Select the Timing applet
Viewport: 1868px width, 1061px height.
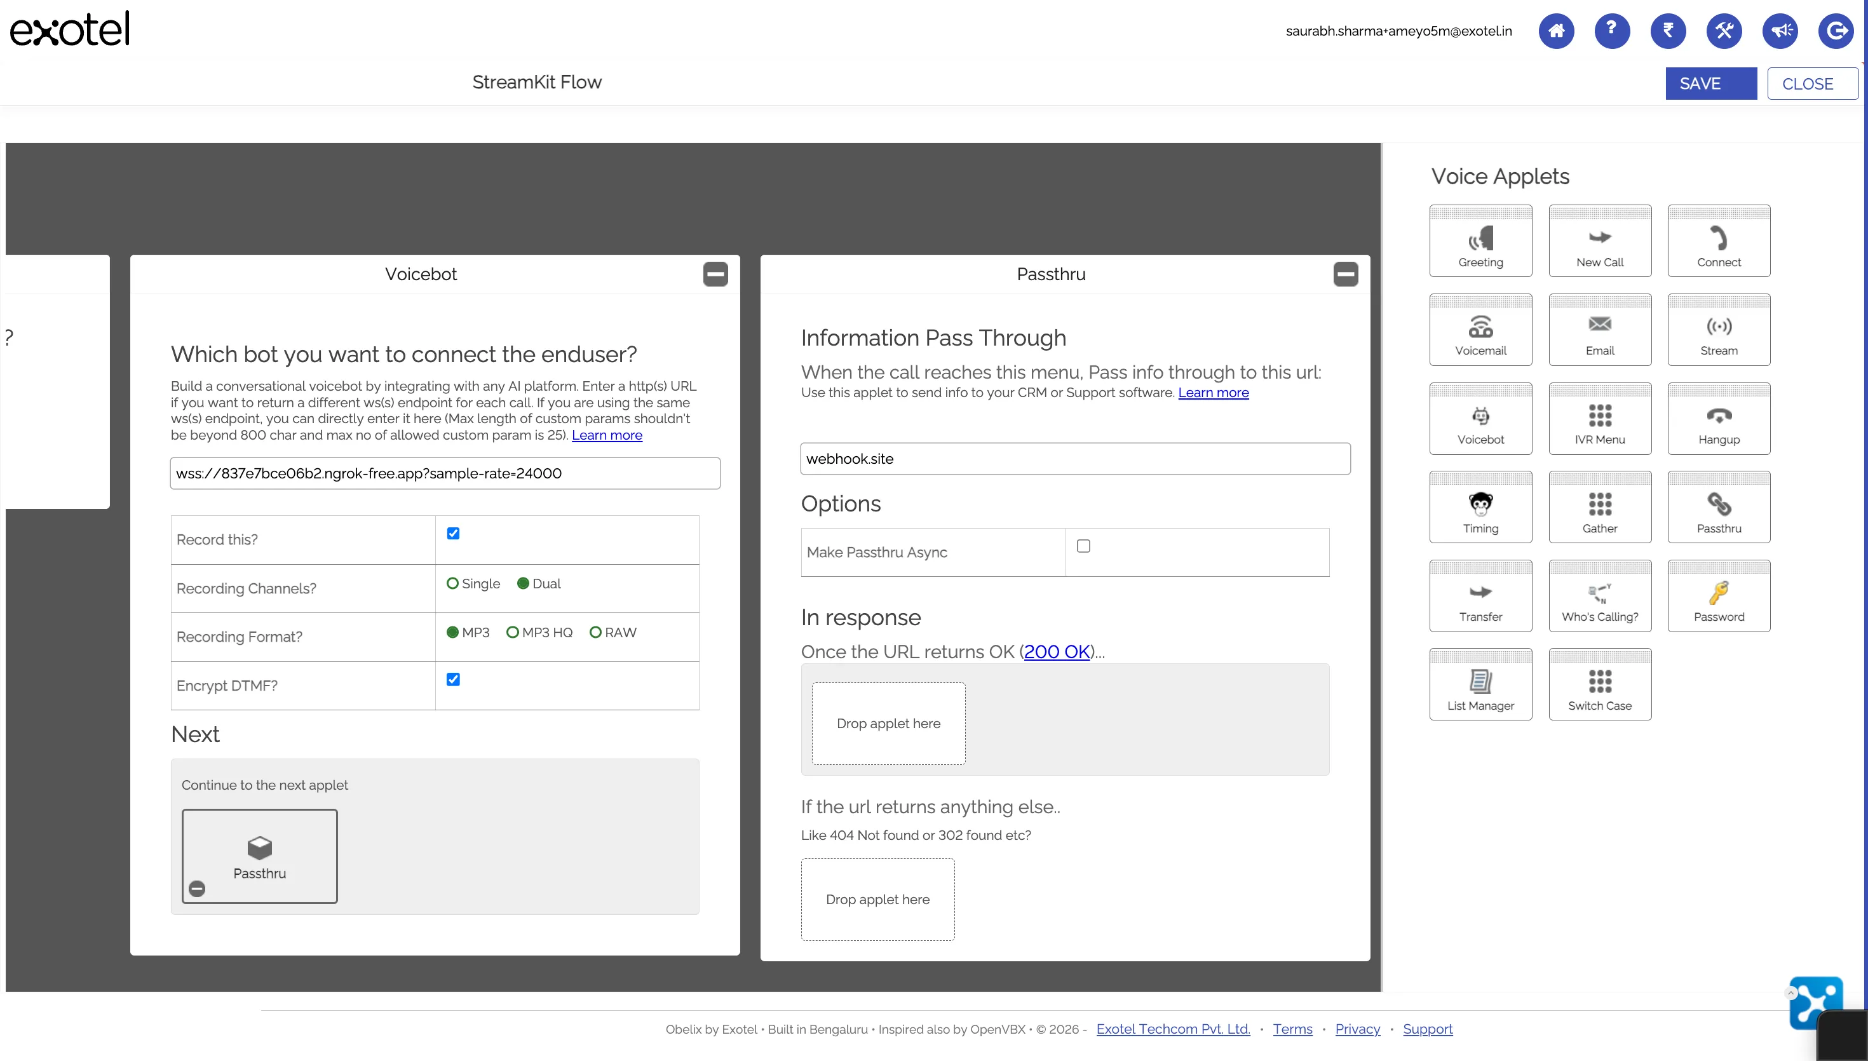tap(1480, 507)
